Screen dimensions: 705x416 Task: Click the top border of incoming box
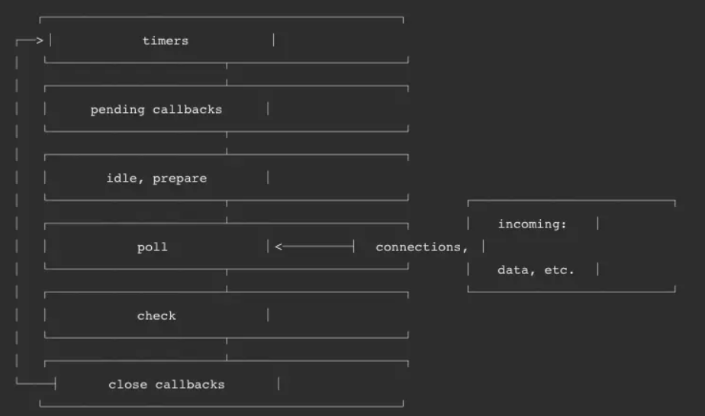[571, 202]
